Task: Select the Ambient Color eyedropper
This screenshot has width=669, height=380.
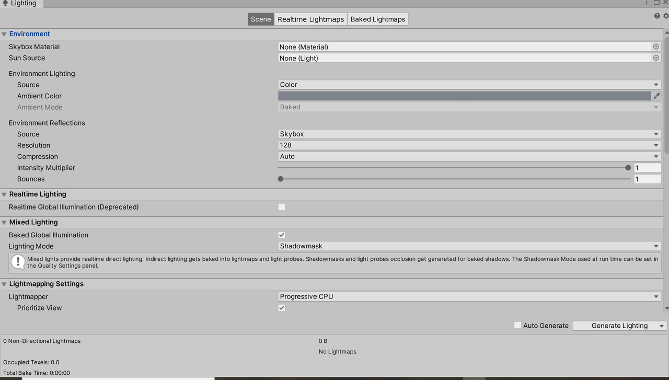Action: (x=657, y=96)
